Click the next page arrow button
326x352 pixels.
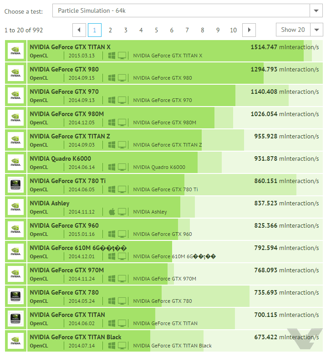point(249,30)
